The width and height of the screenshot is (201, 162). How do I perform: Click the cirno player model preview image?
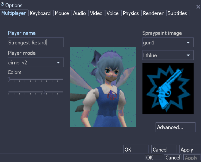(103, 87)
